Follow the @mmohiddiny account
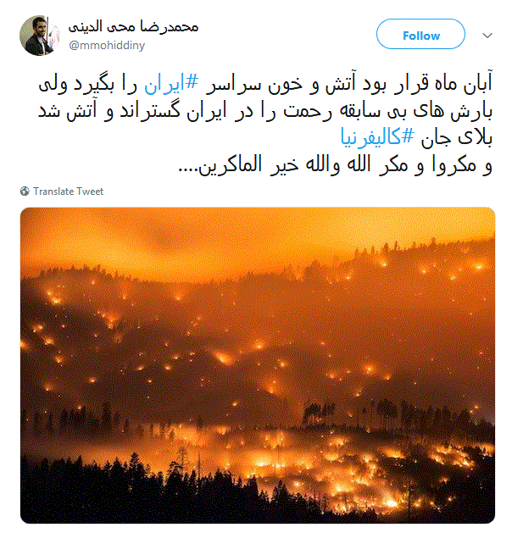 coord(420,35)
